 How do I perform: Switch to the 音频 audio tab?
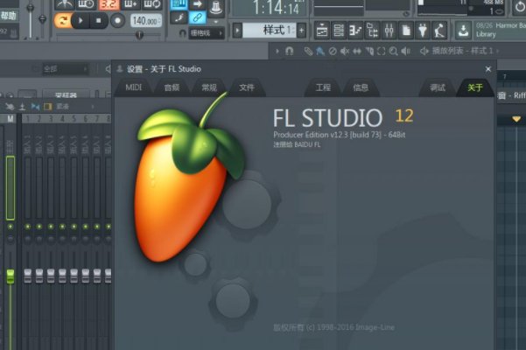(x=172, y=87)
